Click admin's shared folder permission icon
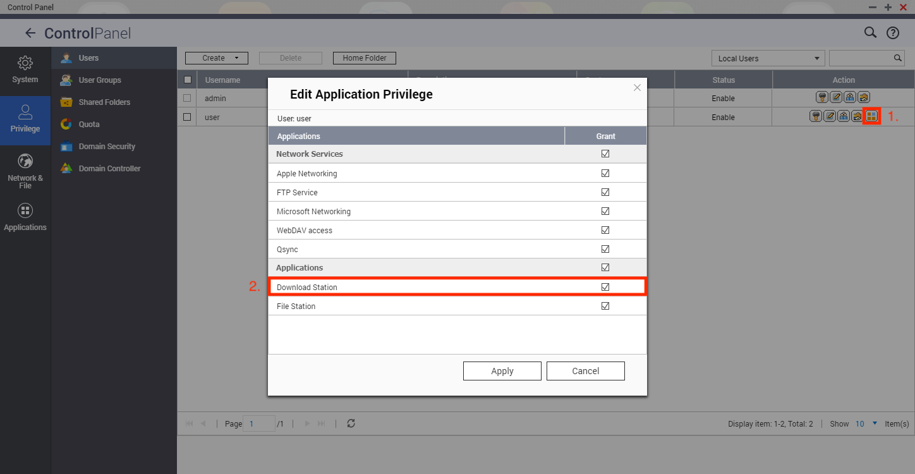The image size is (915, 474). click(x=864, y=97)
